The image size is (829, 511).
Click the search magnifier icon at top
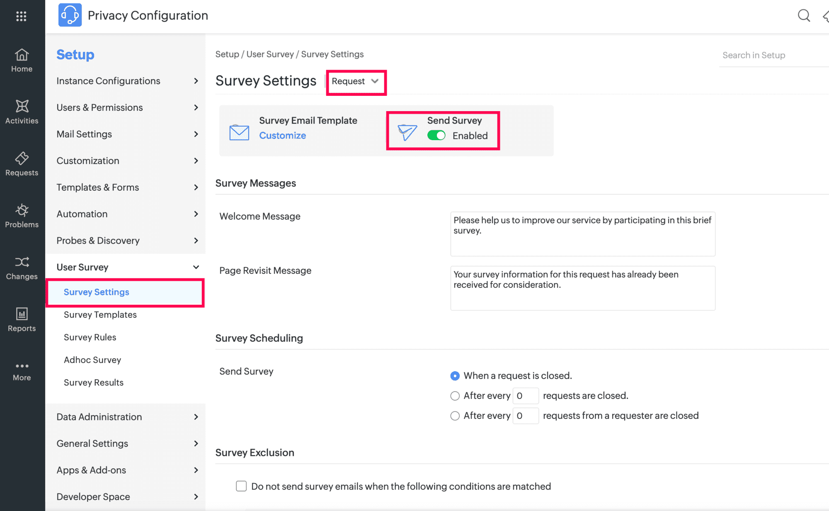[804, 16]
